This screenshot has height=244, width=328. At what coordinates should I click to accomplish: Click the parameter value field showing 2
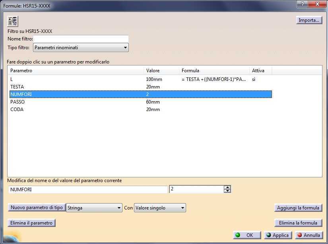coord(196,189)
